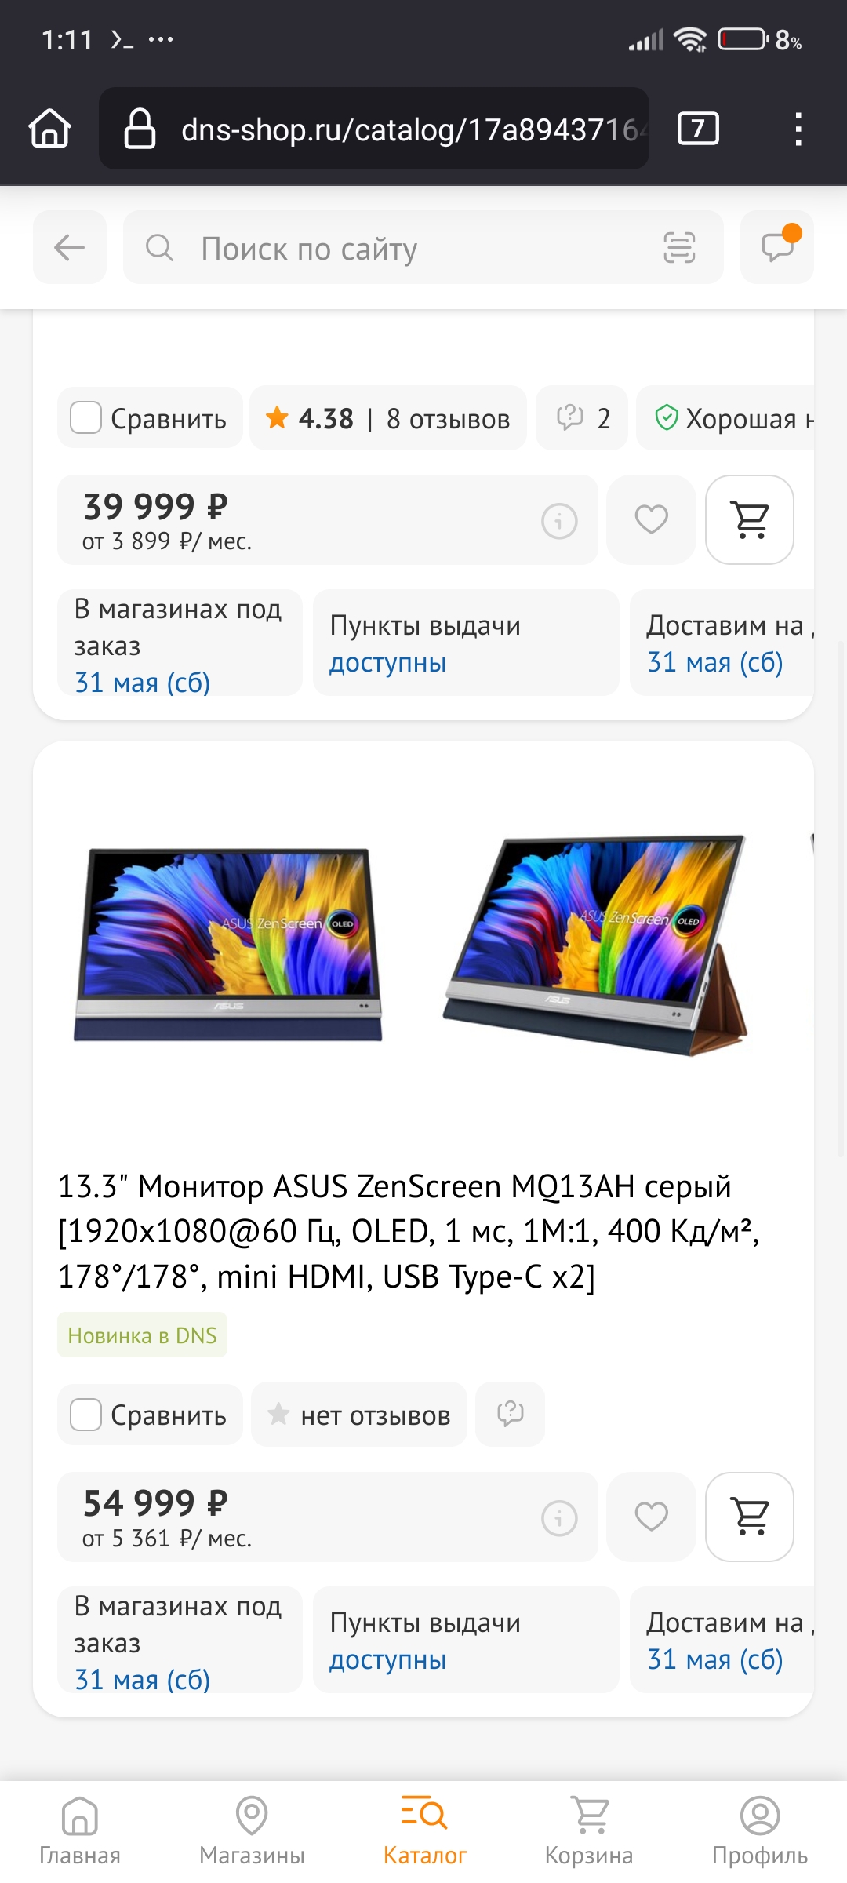Add ASUS ZenScreen monitor to cart
Viewport: 847px width, 1883px height.
coord(750,1517)
